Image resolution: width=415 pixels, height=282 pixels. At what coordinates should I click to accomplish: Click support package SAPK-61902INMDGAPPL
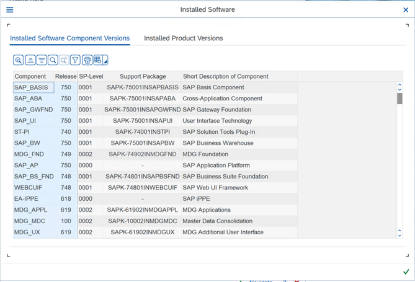[x=143, y=209]
